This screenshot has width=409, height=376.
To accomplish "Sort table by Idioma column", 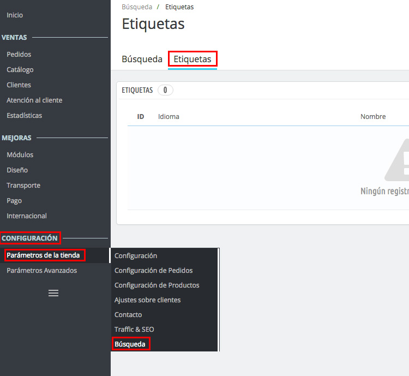I will pos(169,116).
